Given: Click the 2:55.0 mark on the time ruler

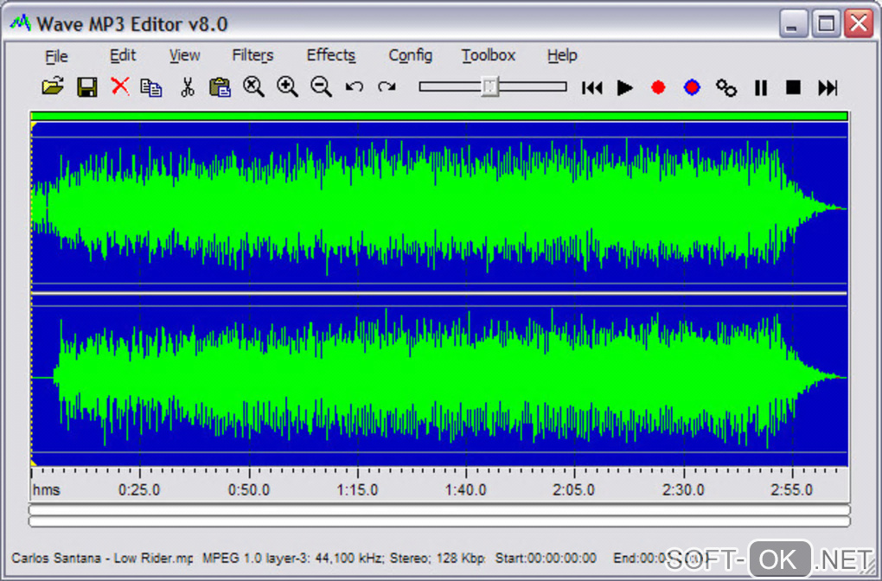Looking at the screenshot, I should 791,490.
